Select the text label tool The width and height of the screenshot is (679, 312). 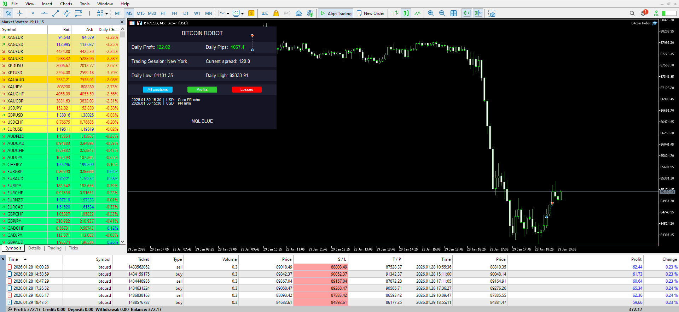tap(89, 13)
